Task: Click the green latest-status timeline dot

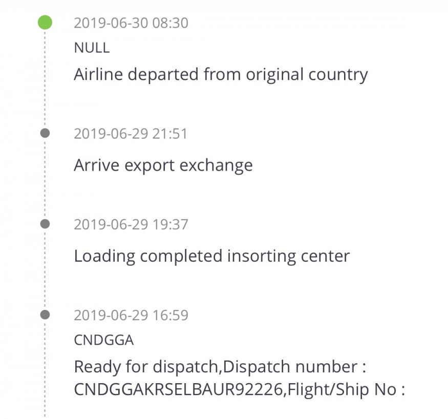Action: (x=45, y=23)
